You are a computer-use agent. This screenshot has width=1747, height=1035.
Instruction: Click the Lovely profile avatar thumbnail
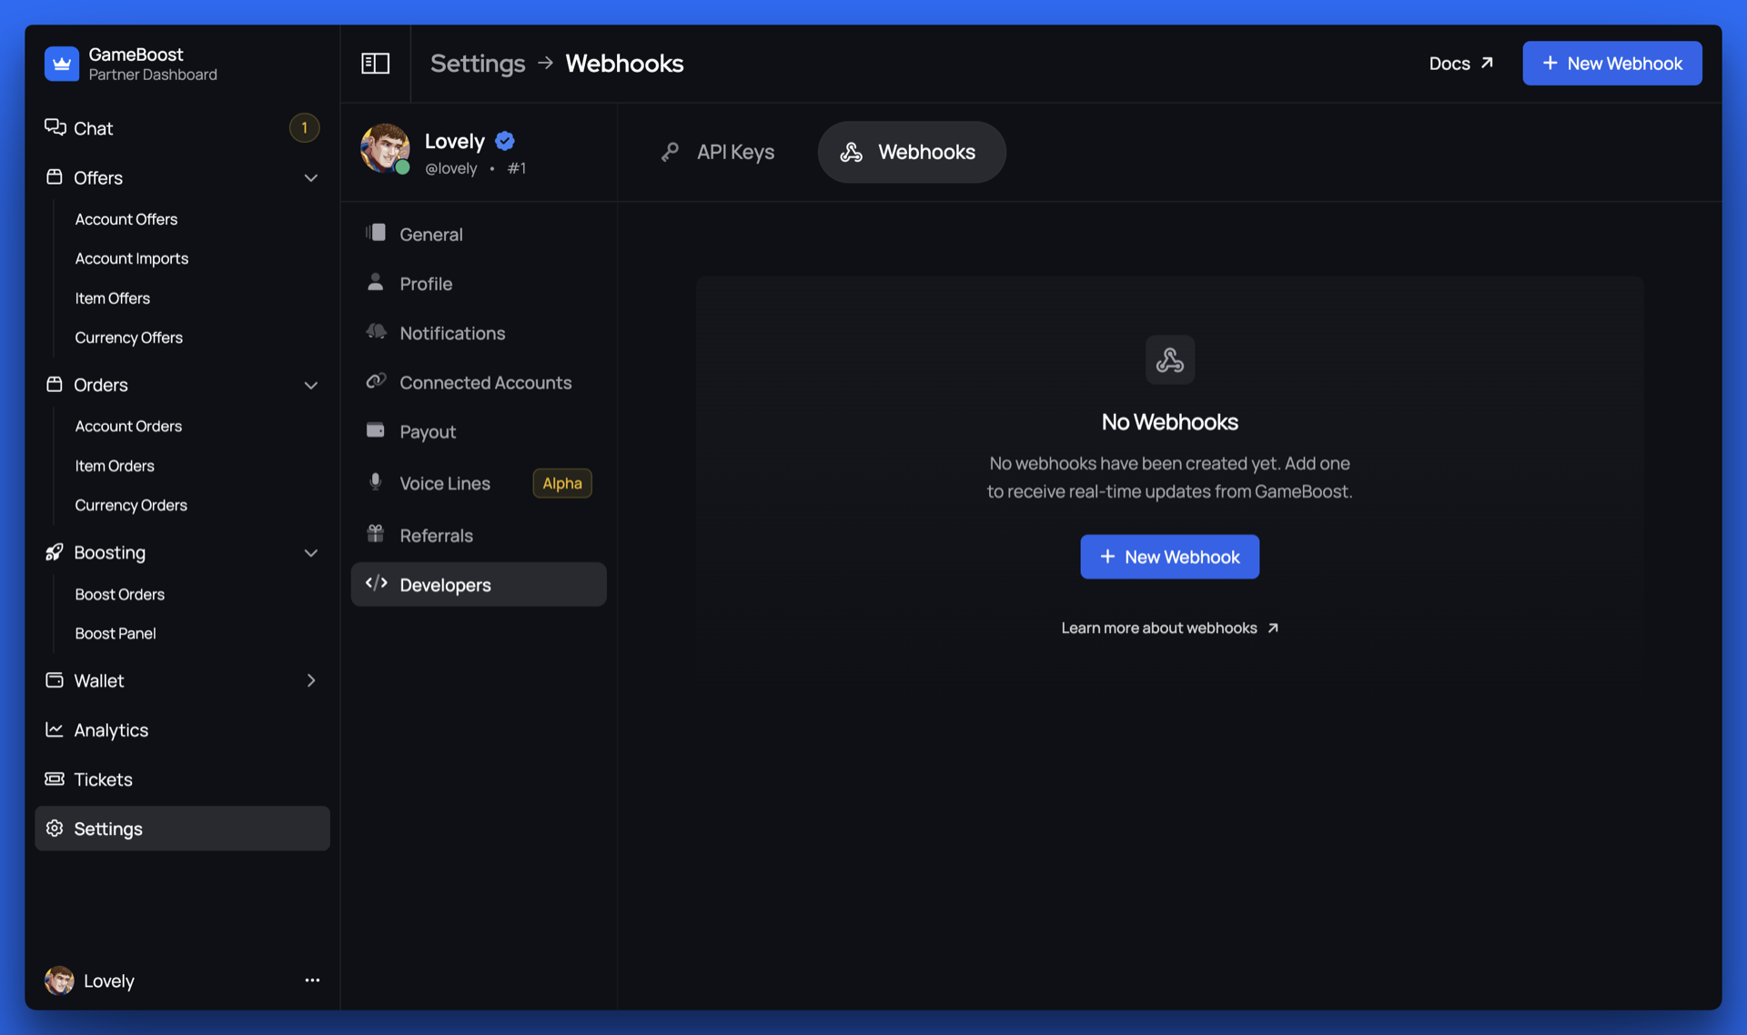(x=384, y=148)
